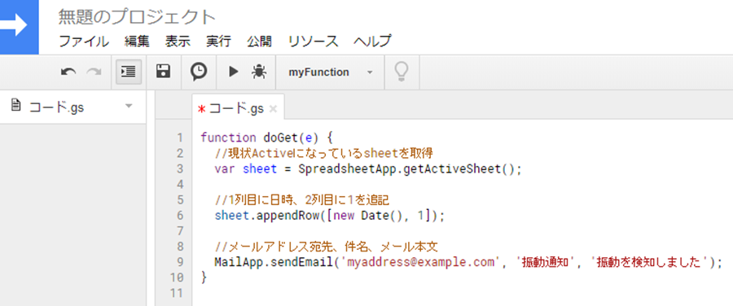
Task: Click the blue arrow project logo
Action: (x=20, y=27)
